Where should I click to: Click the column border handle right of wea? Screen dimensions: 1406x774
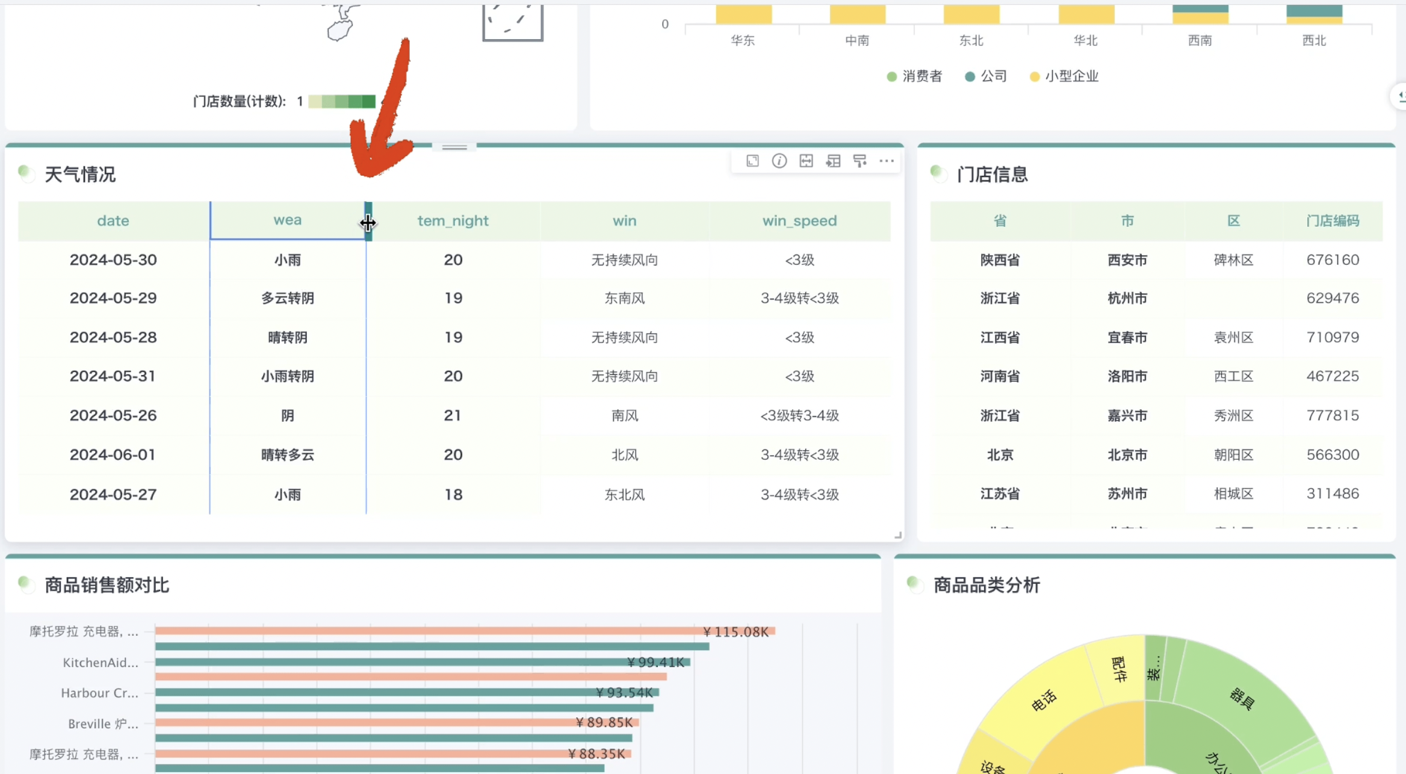pos(368,221)
